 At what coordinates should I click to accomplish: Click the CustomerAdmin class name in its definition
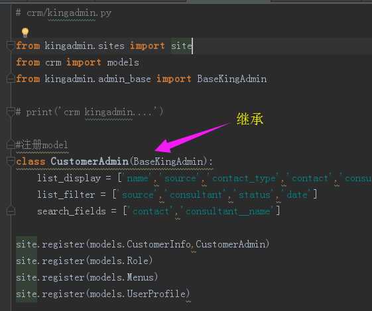(x=90, y=161)
